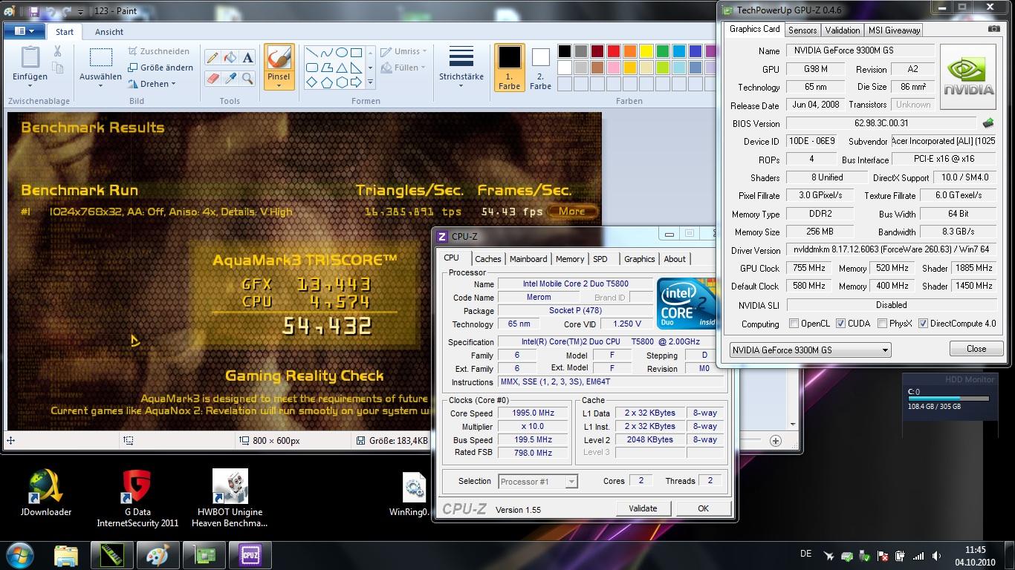The width and height of the screenshot is (1015, 570).
Task: Click the Paint zoom-in plus button
Action: (x=775, y=440)
